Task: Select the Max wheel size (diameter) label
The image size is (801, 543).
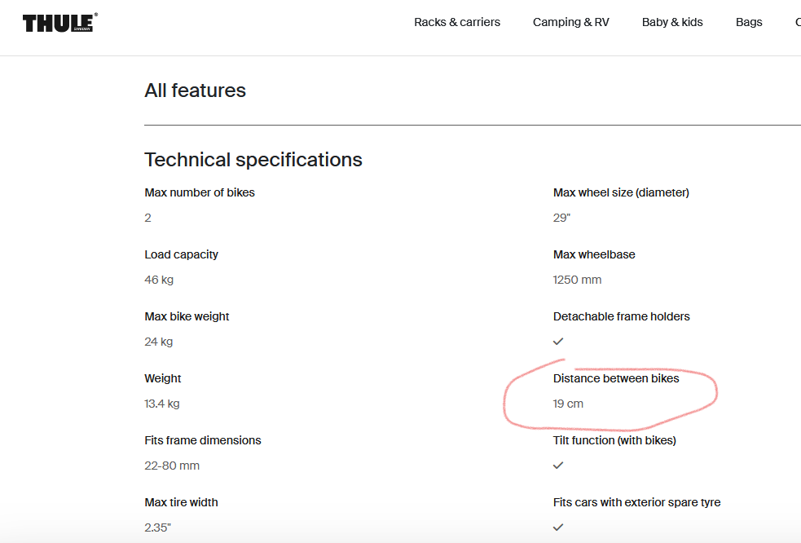Action: point(621,192)
